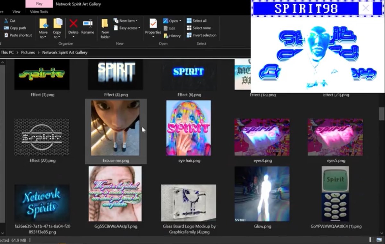Click the Select none icon

point(189,28)
